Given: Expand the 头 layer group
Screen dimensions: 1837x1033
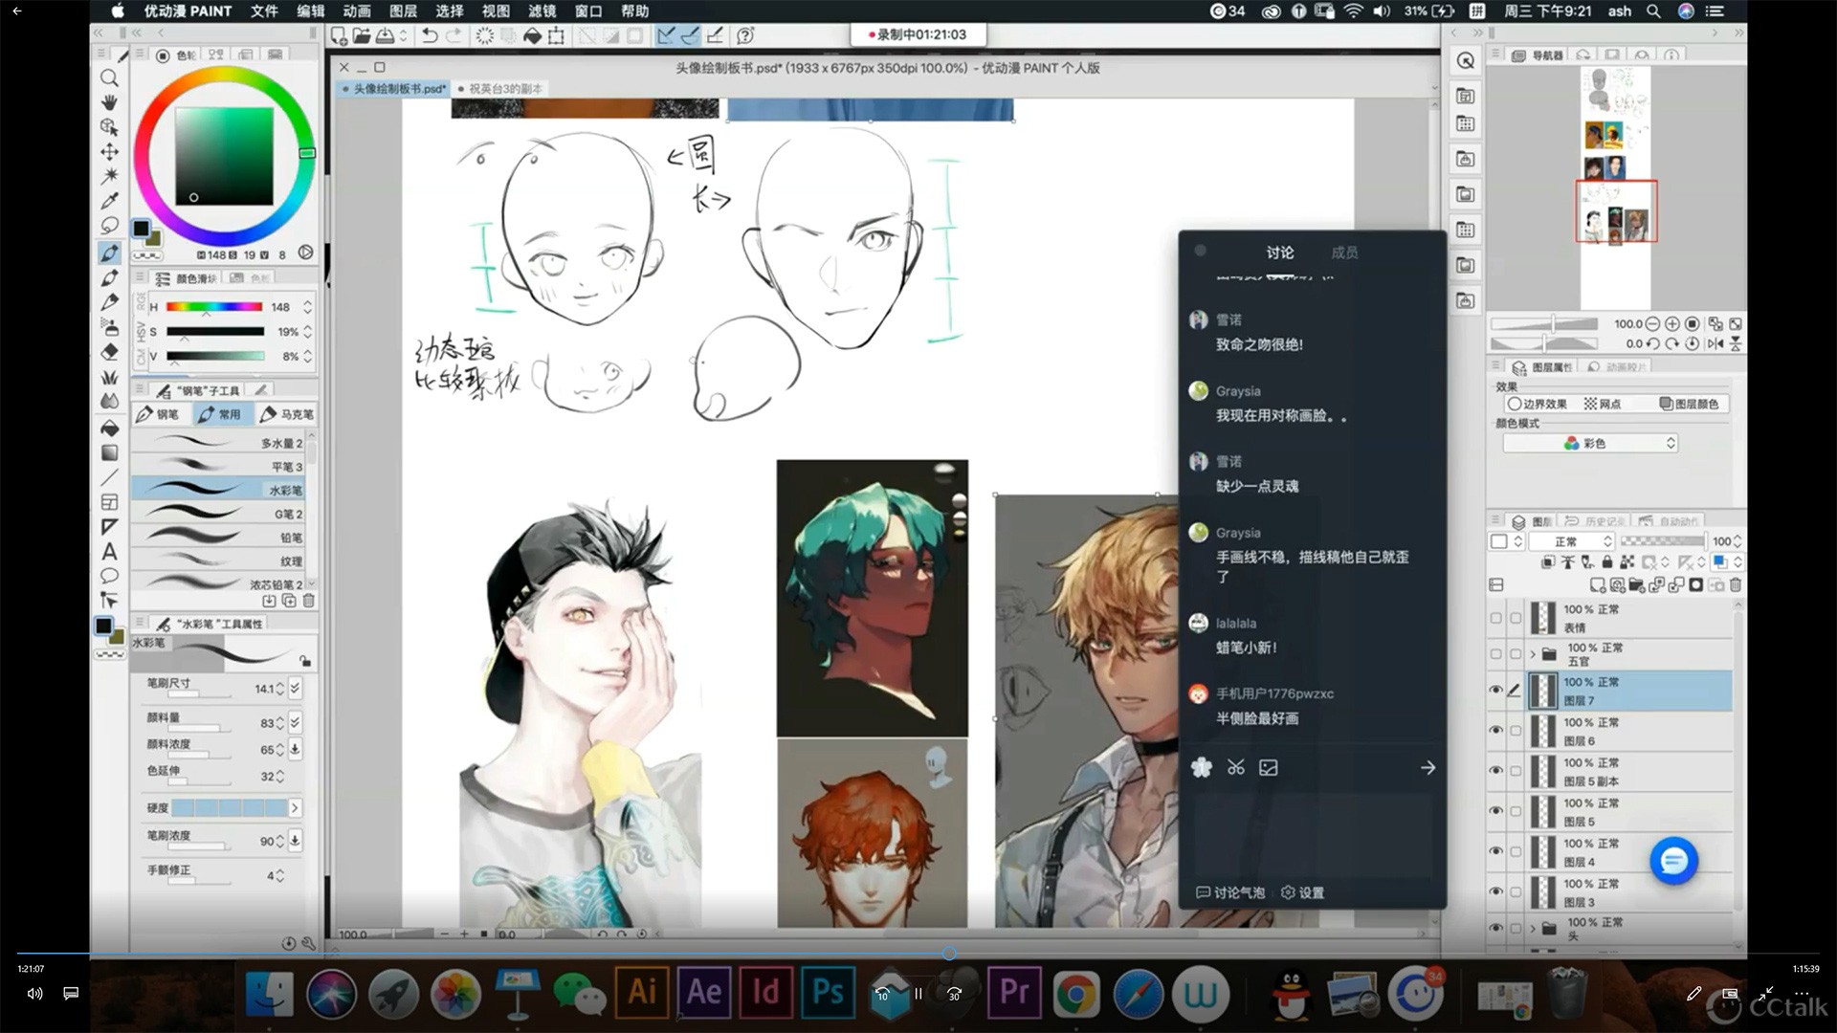Looking at the screenshot, I should (1533, 929).
